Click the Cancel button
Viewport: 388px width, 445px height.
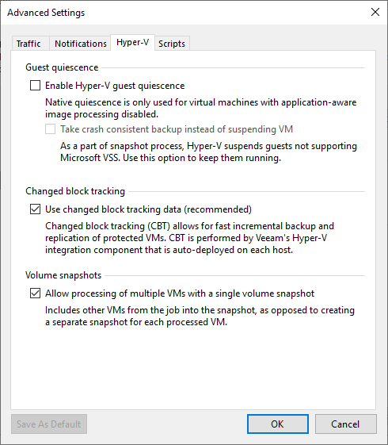[345, 424]
